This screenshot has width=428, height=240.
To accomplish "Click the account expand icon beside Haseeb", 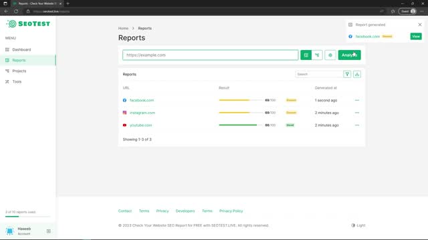I will point(49,231).
